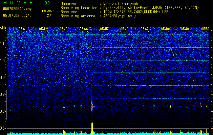
Task: Click the 1.1 kHz axis label
Action: point(3,44)
